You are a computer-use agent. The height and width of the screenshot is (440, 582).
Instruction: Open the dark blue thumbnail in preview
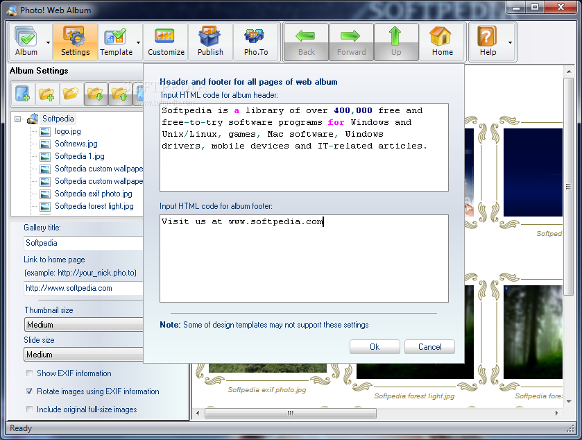tap(533, 172)
